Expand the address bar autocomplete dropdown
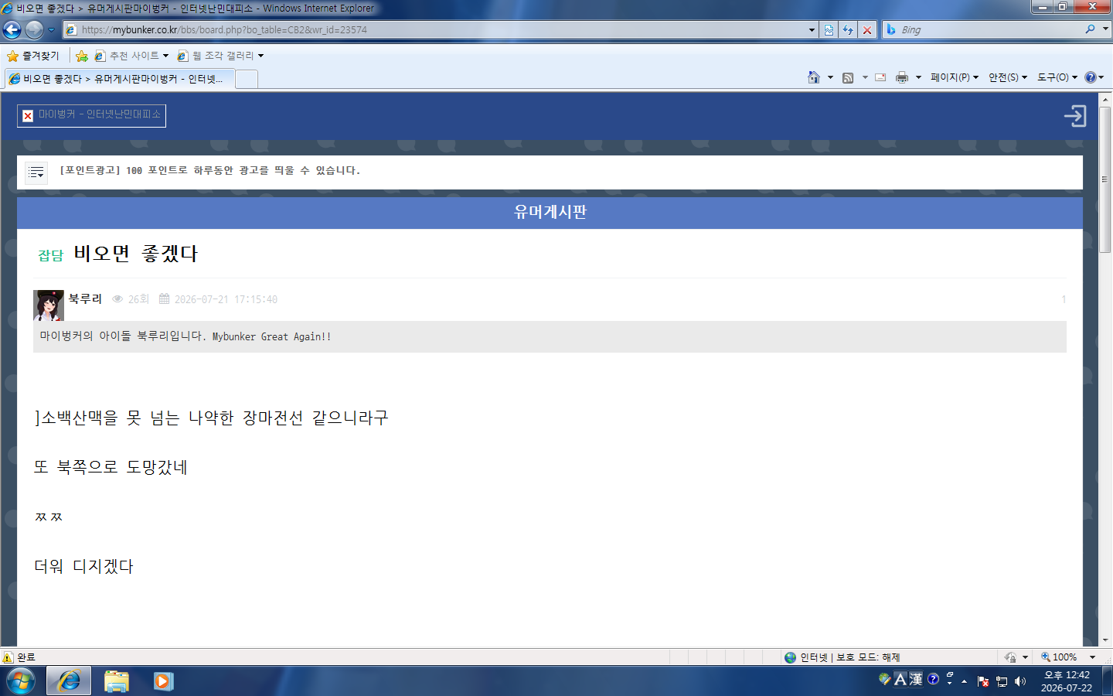The height and width of the screenshot is (696, 1113). pyautogui.click(x=812, y=30)
